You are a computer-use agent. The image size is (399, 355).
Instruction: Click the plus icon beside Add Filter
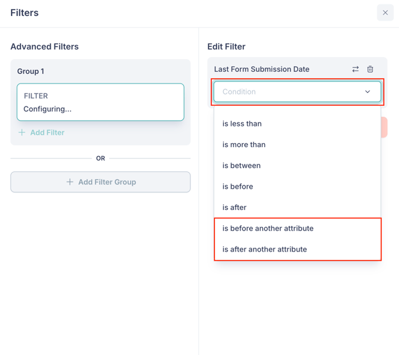(x=22, y=132)
